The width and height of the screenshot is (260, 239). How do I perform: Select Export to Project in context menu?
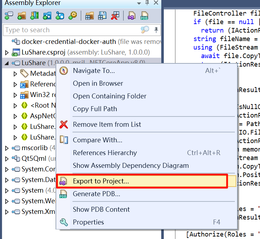(101, 181)
